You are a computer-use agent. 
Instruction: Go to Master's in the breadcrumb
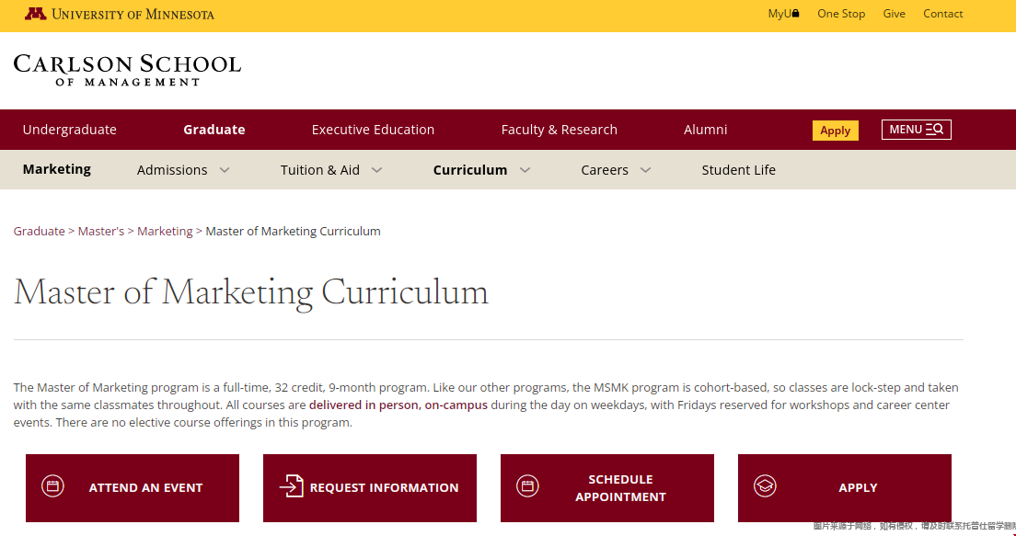tap(101, 231)
